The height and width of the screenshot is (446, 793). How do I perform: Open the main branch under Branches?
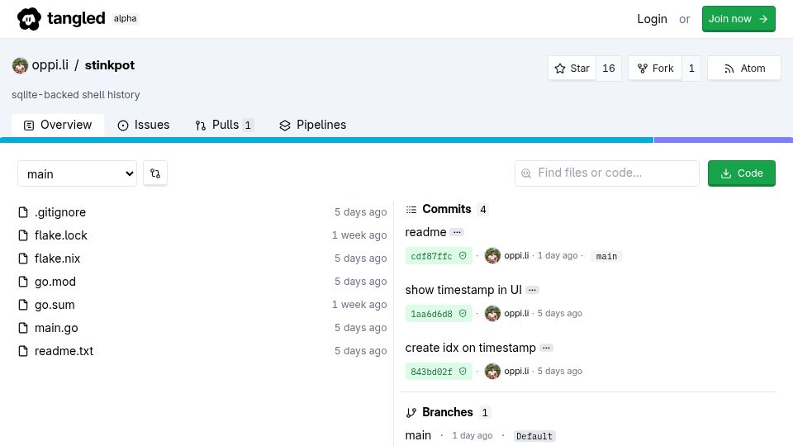(x=418, y=435)
